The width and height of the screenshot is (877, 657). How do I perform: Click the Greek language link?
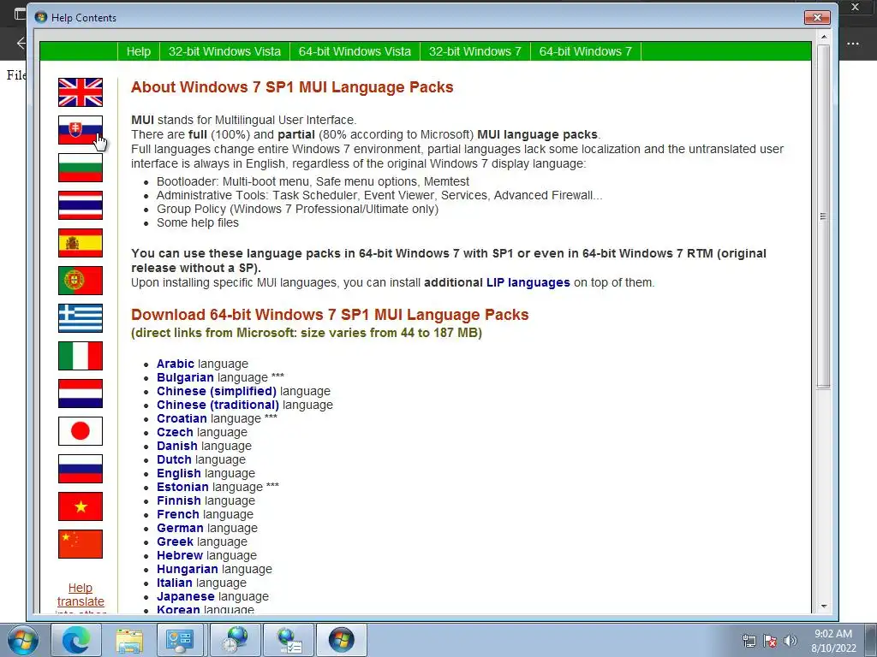(175, 542)
